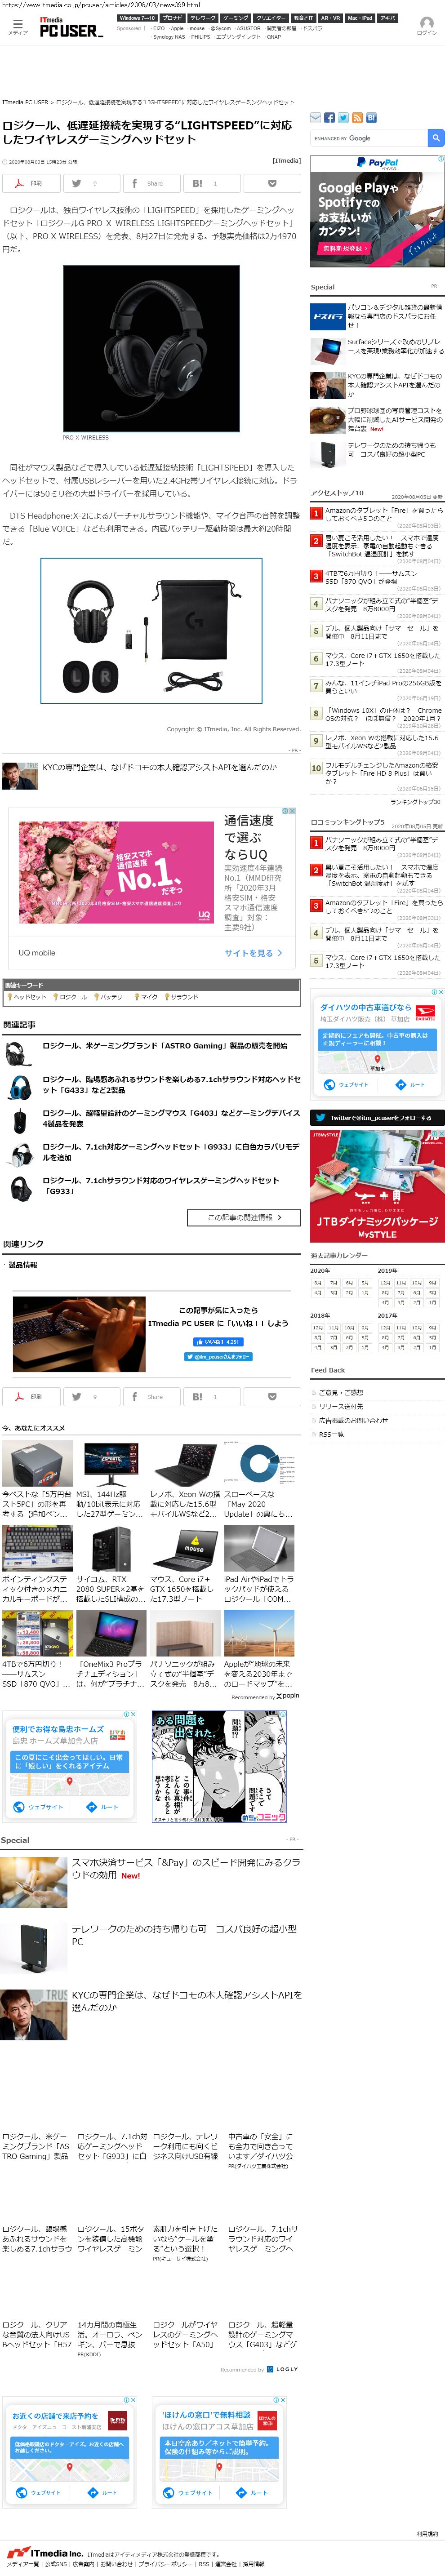The width and height of the screenshot is (445, 2576).
Task: Open the プライバシーポリシー footer link
Action: coord(166,2564)
